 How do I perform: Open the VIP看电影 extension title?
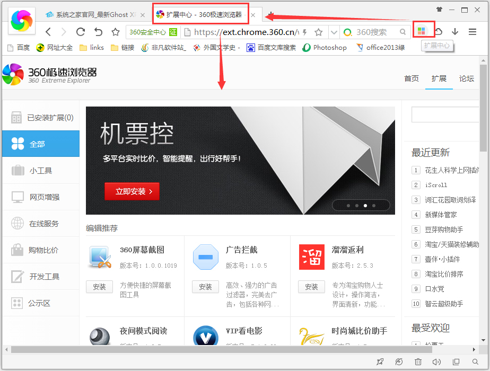(244, 331)
